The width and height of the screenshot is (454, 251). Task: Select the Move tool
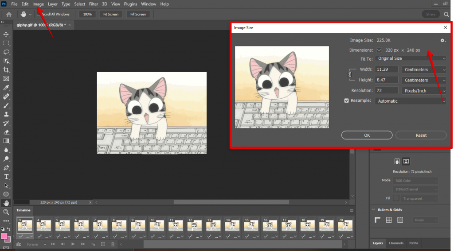pos(6,35)
